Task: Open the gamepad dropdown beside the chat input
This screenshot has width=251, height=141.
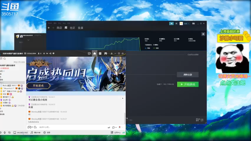Action: coord(30,127)
